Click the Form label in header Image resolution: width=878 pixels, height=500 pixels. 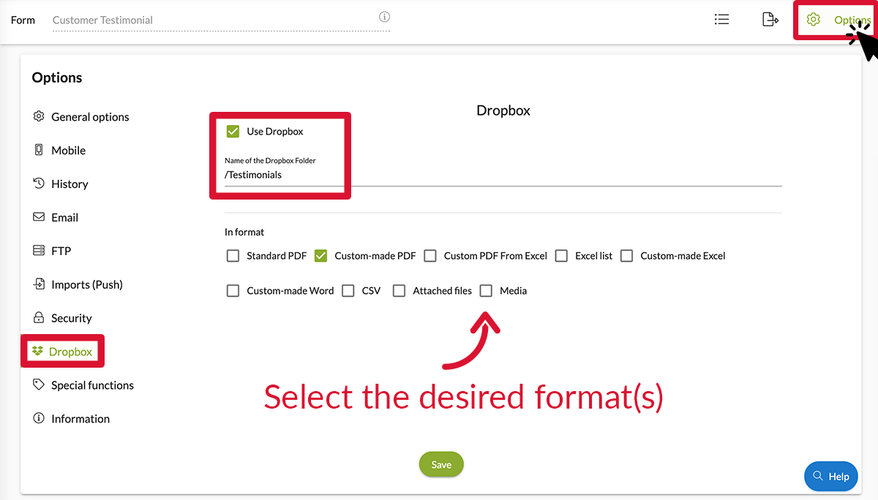point(23,20)
